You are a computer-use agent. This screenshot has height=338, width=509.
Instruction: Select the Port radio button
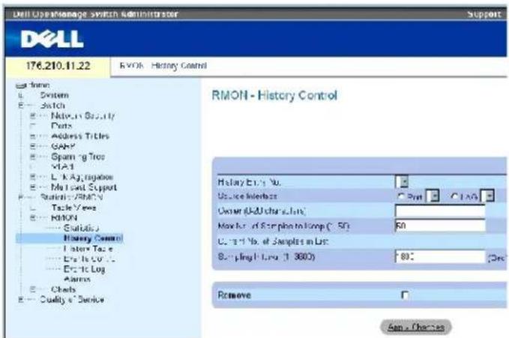click(401, 196)
